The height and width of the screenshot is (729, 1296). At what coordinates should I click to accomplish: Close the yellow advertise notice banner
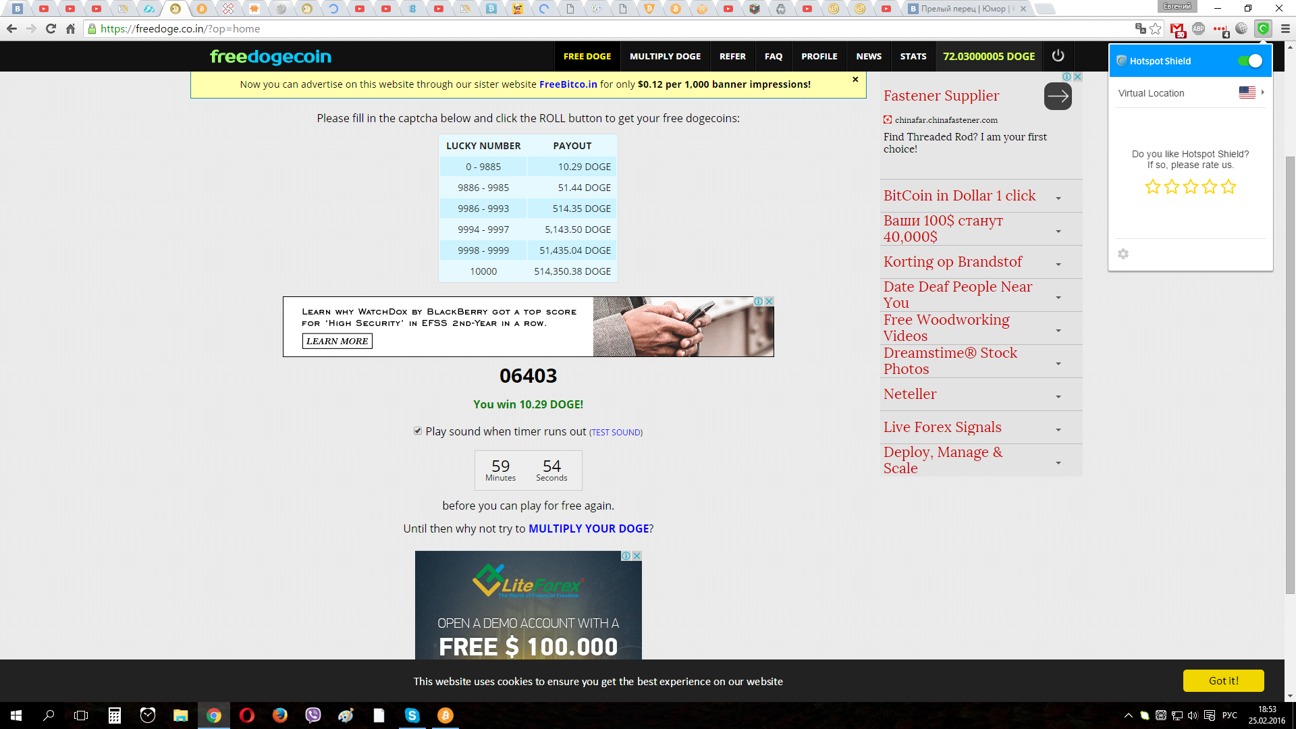(855, 79)
